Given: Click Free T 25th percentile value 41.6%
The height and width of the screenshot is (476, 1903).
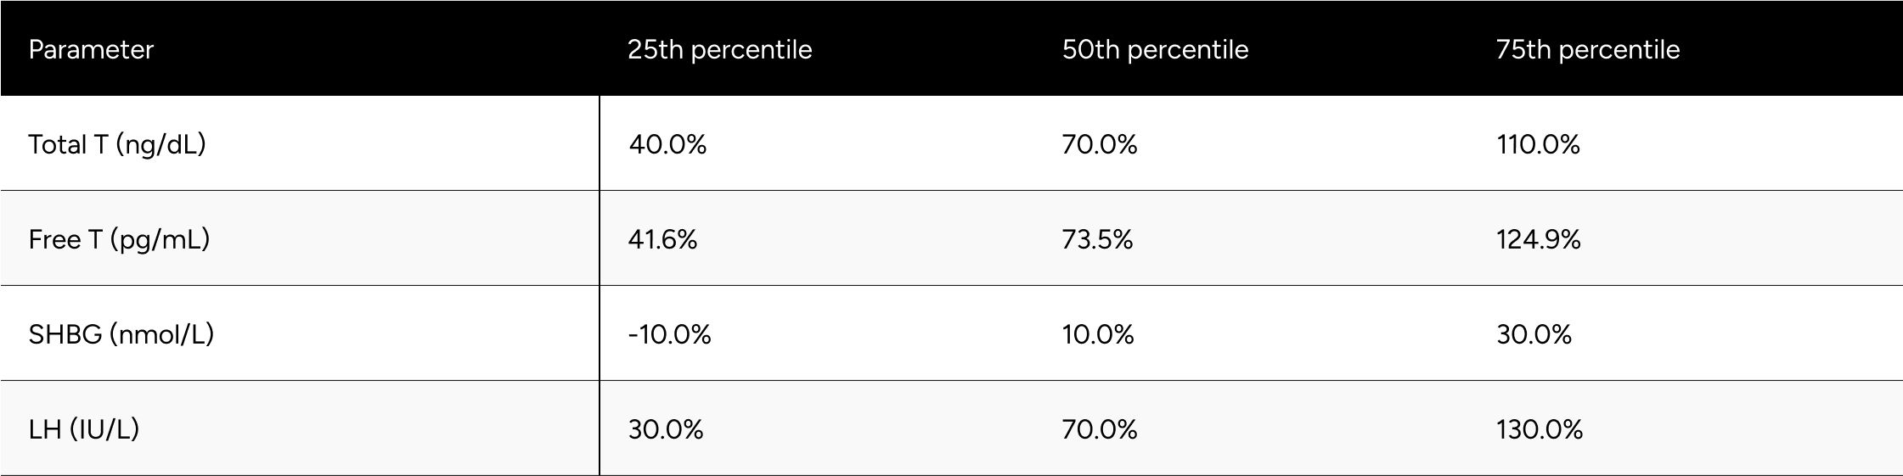Looking at the screenshot, I should tap(662, 239).
